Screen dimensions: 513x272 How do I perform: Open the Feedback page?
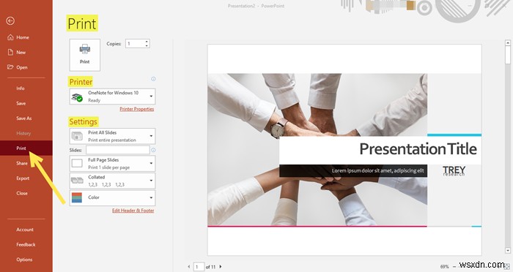pyautogui.click(x=26, y=244)
